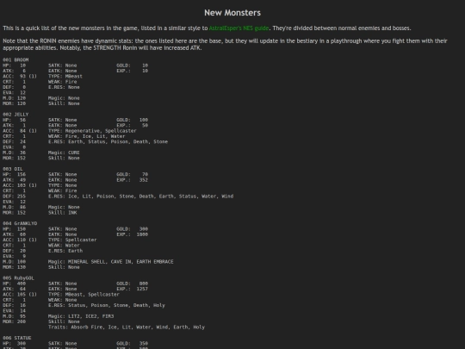Click the note paragraph about RONIN enemies' dynamic stats
Viewport: 465px width, 349px height.
225,44
